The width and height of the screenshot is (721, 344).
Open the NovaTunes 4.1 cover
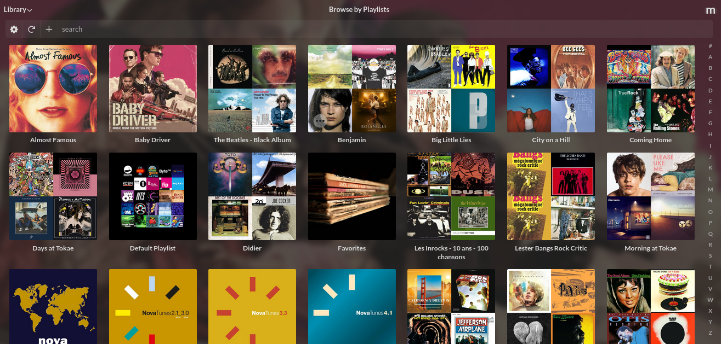tap(352, 306)
